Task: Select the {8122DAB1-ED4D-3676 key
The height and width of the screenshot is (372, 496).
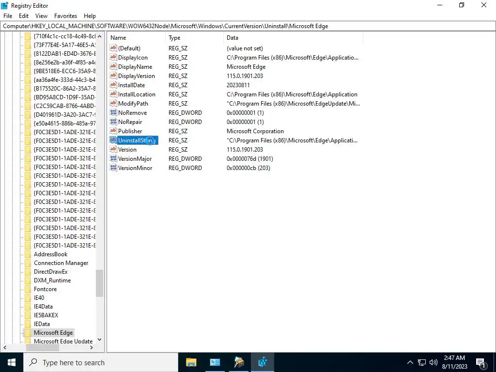Action: pos(64,53)
